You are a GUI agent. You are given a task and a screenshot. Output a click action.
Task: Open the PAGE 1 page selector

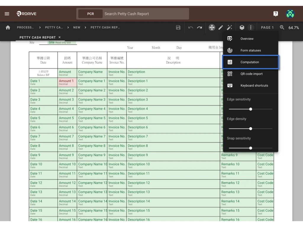coord(267,27)
